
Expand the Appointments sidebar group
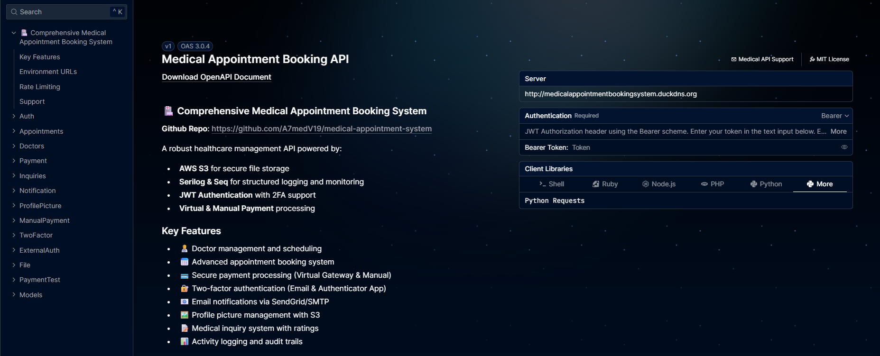click(x=14, y=131)
